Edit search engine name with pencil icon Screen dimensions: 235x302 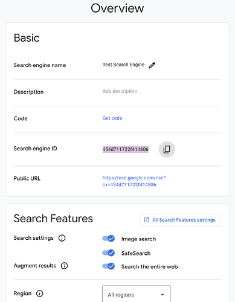pos(152,65)
